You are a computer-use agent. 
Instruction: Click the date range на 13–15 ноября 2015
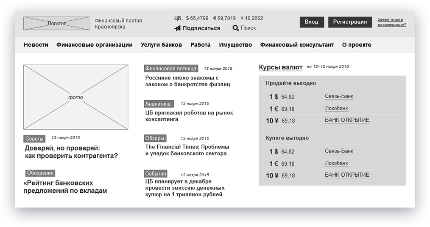coord(328,66)
